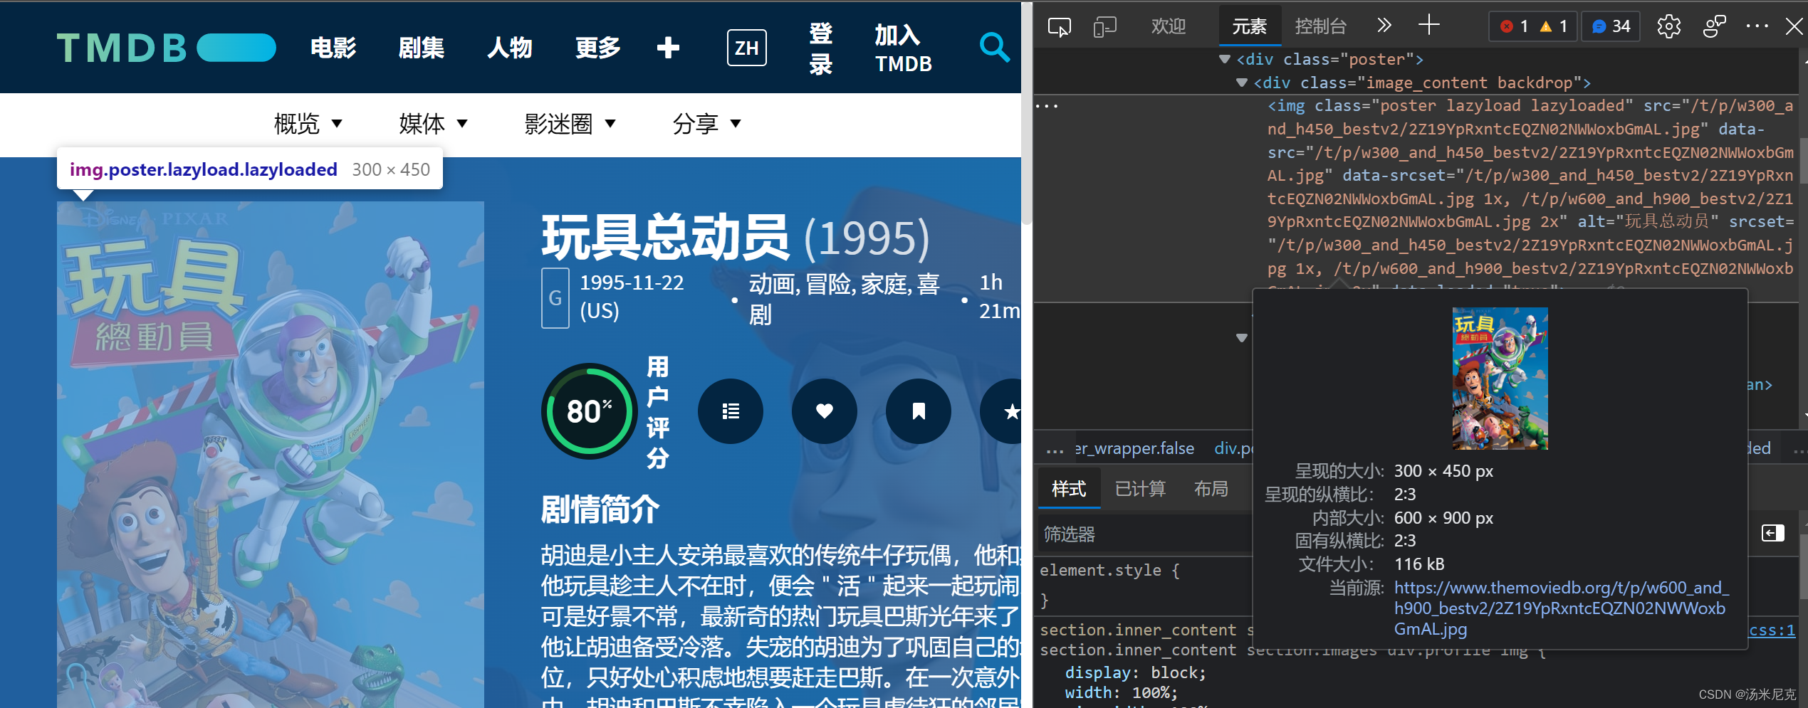Open the current source image URL link
Viewport: 1808px width, 708px height.
(1561, 608)
